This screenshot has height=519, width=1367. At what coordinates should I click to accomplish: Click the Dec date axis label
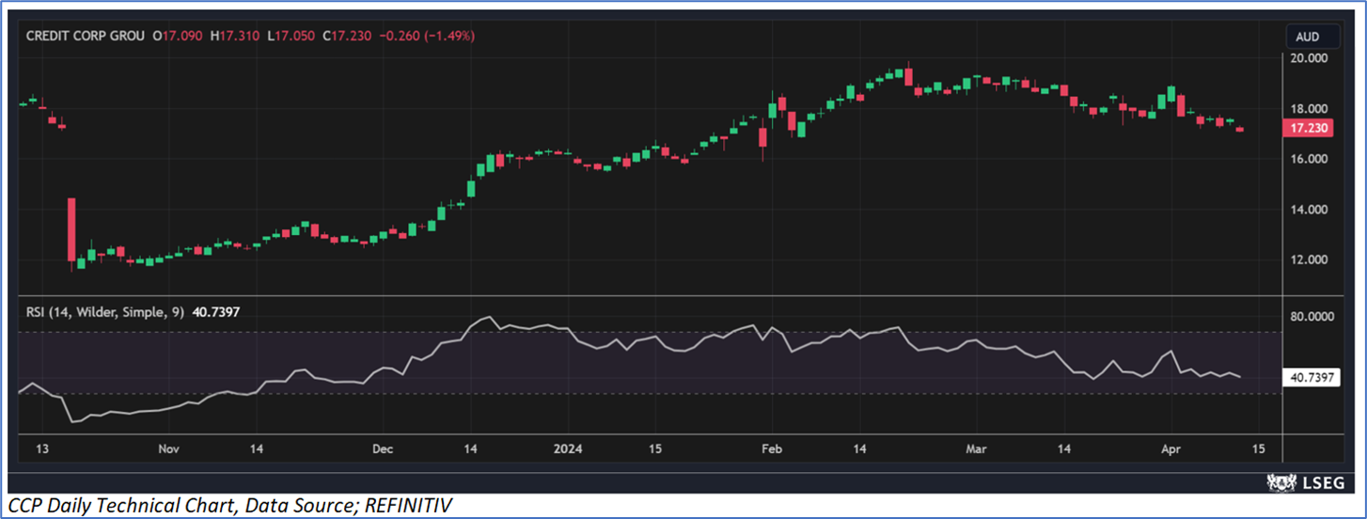click(x=382, y=448)
